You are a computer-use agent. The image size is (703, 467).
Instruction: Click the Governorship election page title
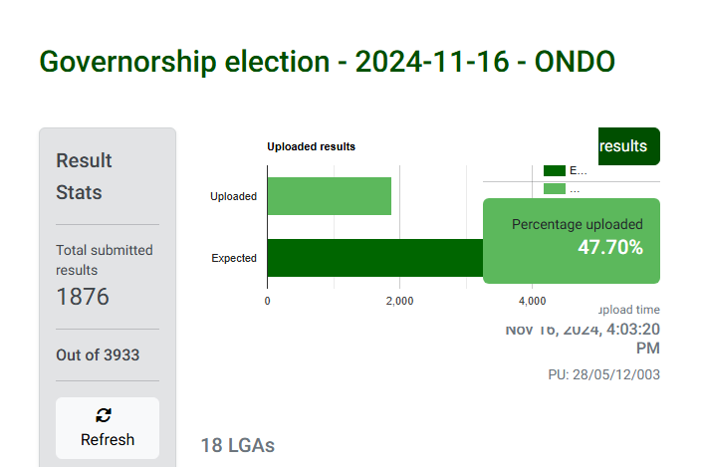pyautogui.click(x=327, y=62)
